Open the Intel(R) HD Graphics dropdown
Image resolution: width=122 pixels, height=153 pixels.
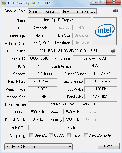coord(38,147)
